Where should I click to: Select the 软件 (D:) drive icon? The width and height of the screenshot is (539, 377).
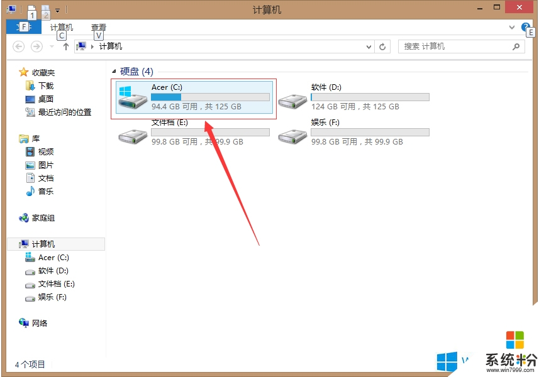coord(292,102)
